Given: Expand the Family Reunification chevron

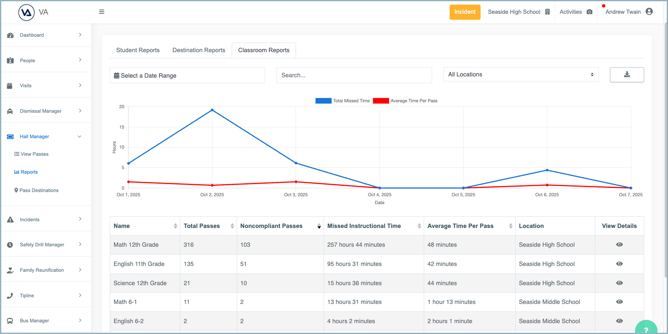Looking at the screenshot, I should pyautogui.click(x=80, y=270).
